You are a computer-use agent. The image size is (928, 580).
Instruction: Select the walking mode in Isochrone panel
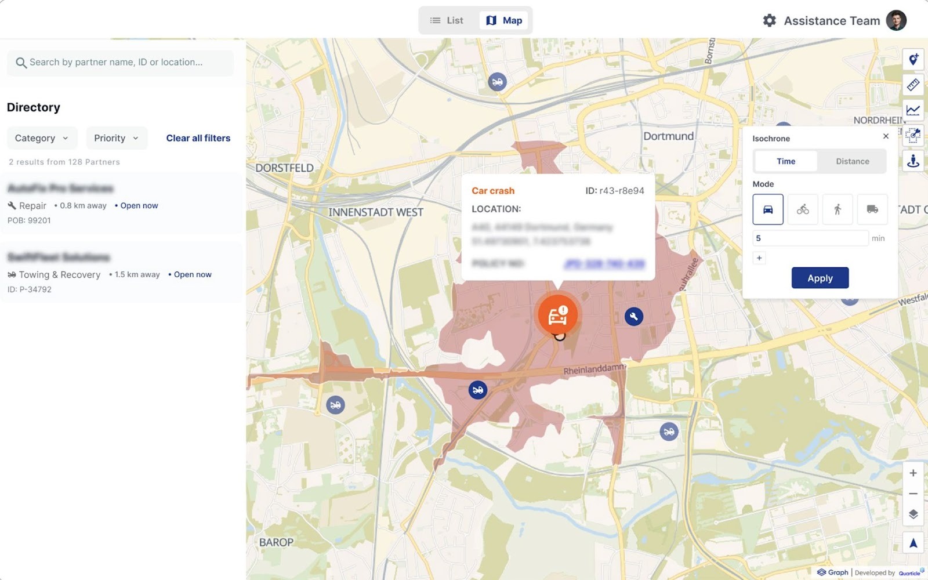838,209
